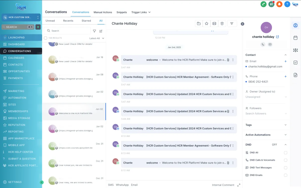This screenshot has height=188, width=301.
Task: Open Manual Actions tab
Action: pos(103,12)
